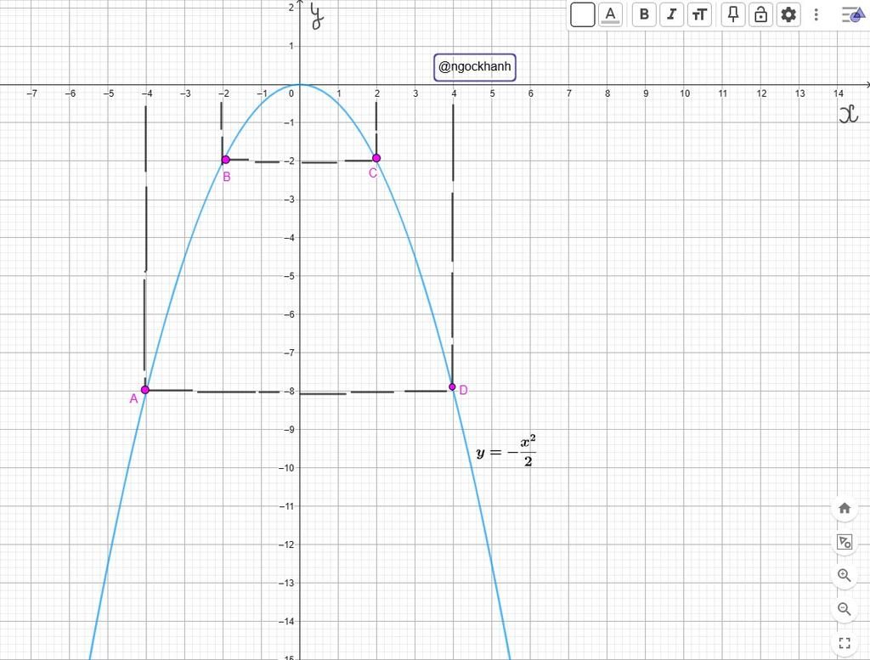Select the parabola equation label
Image resolution: width=870 pixels, height=660 pixels.
506,451
